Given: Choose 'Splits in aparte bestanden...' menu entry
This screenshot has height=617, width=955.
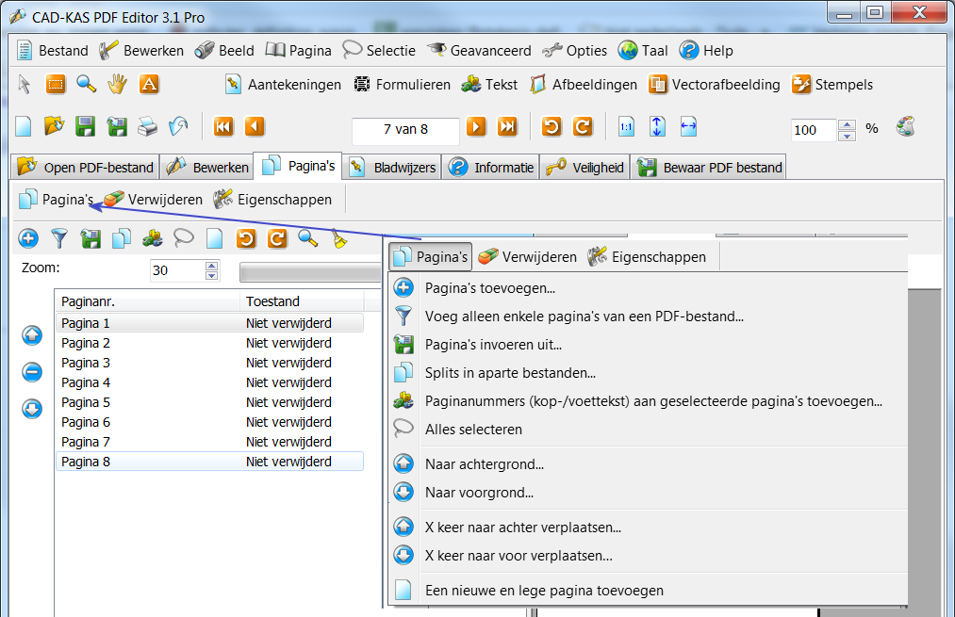Looking at the screenshot, I should pos(510,373).
